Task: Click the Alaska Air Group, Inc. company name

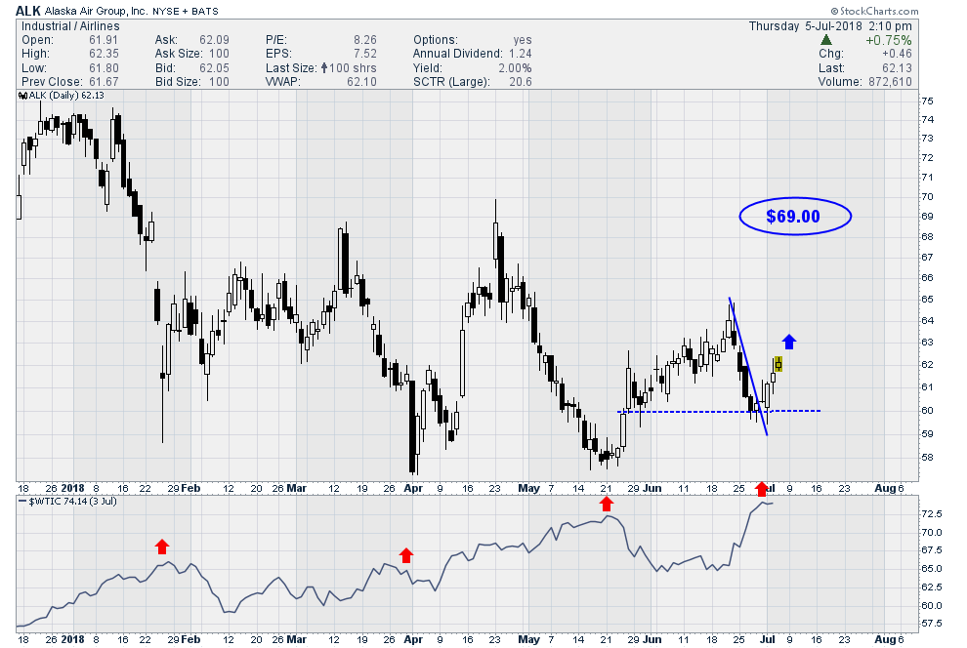Action: tap(96, 11)
